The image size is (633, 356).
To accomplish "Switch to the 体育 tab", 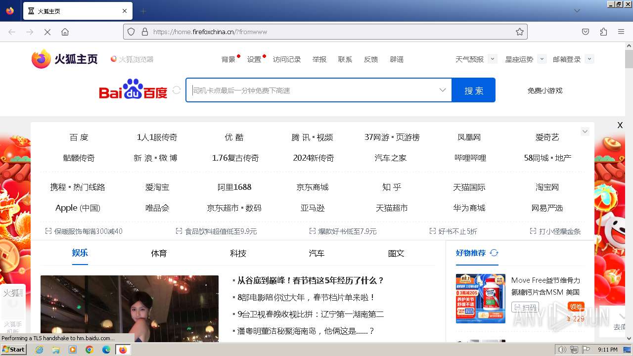I will click(x=159, y=253).
